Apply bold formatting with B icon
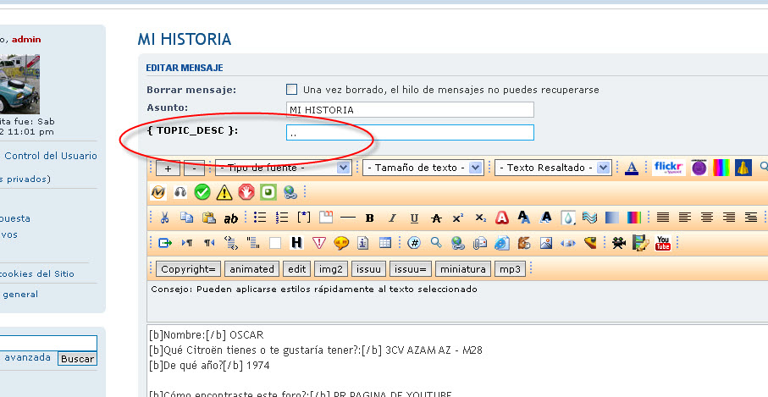This screenshot has width=768, height=397. pyautogui.click(x=369, y=218)
